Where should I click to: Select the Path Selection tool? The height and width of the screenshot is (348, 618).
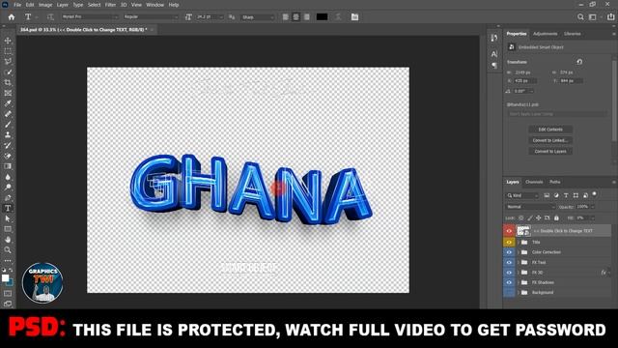pos(8,218)
